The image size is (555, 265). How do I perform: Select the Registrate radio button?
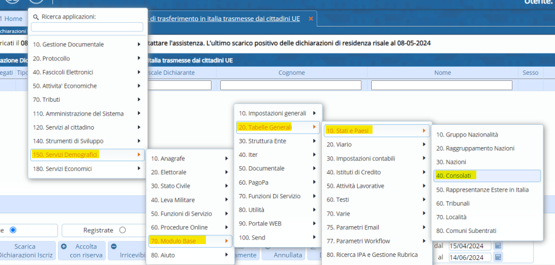[x=121, y=230]
